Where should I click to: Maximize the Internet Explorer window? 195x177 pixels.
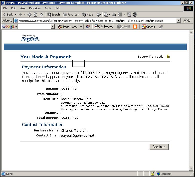pos(187,3)
